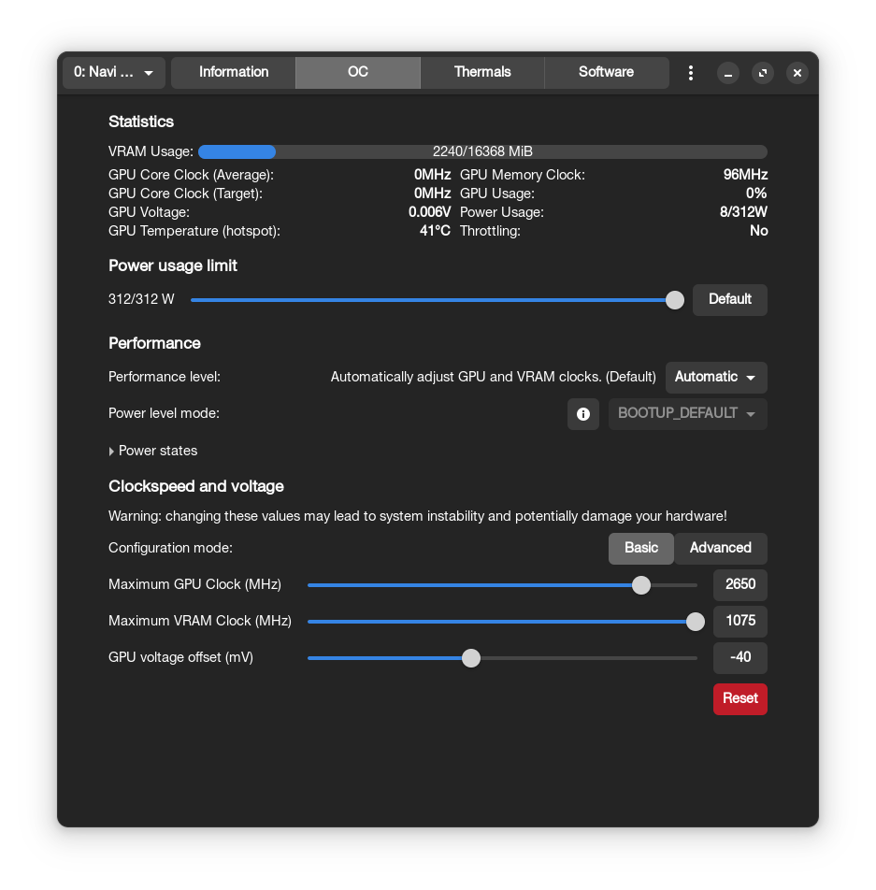Close the window with the X button
This screenshot has width=876, height=890.
pos(797,73)
